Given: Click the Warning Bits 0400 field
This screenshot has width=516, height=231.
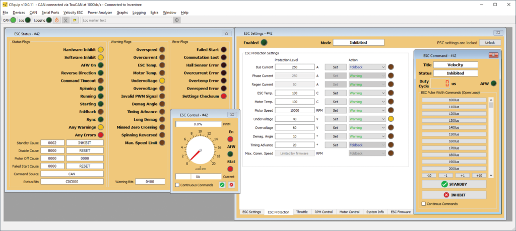Looking at the screenshot, I should point(150,181).
